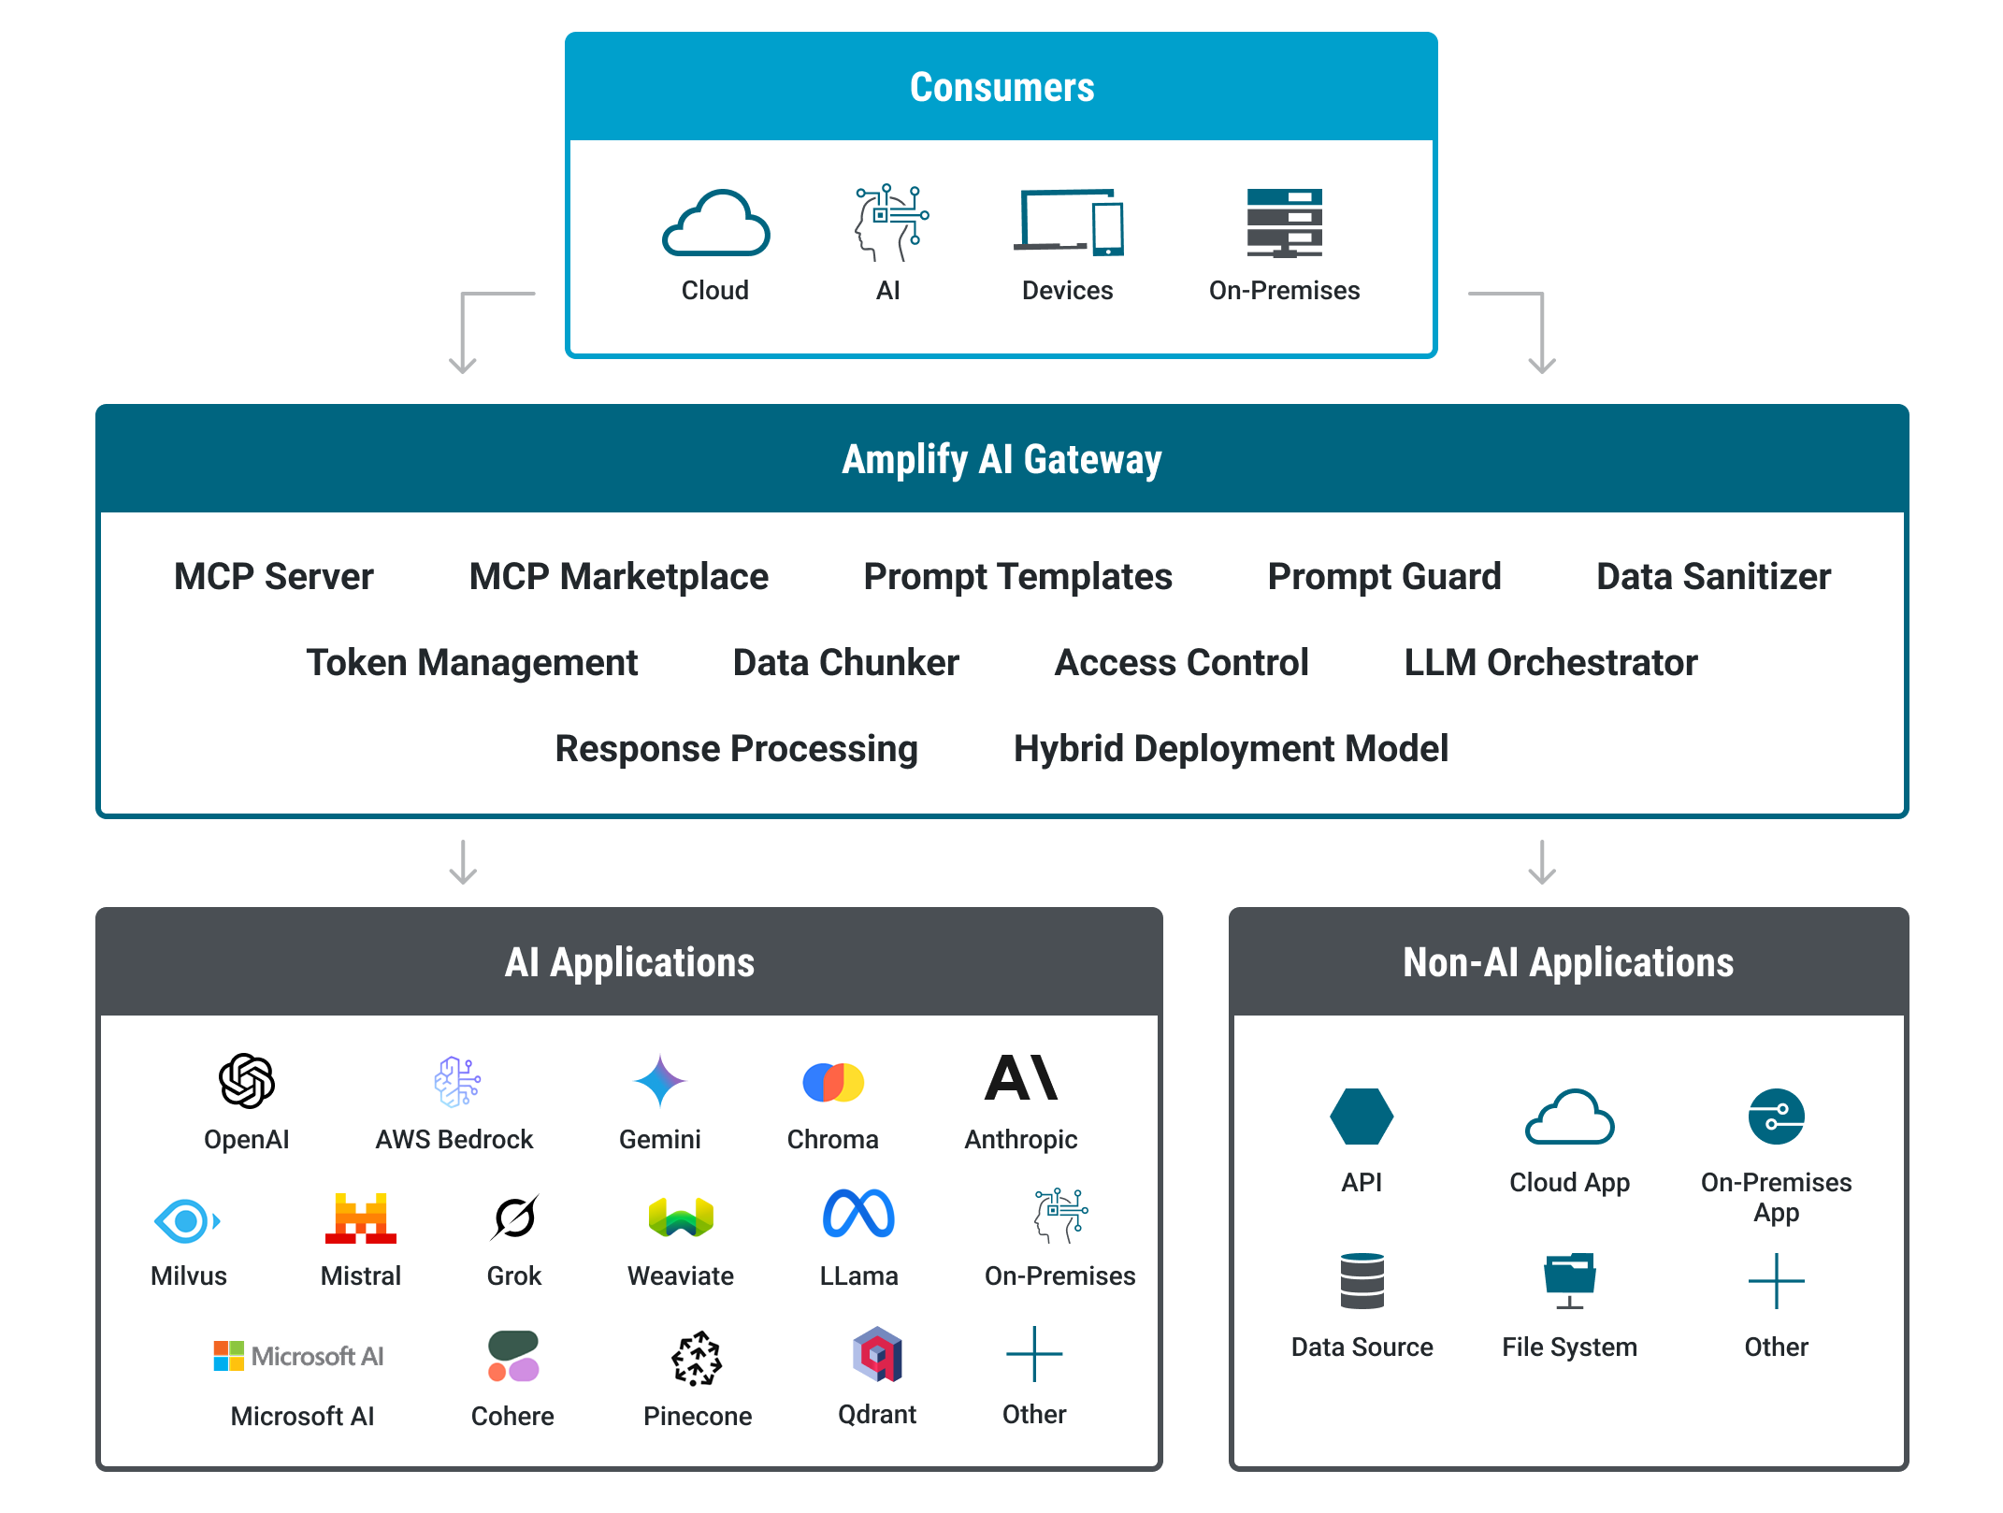
Task: Select the AWS Bedrock icon
Action: pyautogui.click(x=456, y=1081)
